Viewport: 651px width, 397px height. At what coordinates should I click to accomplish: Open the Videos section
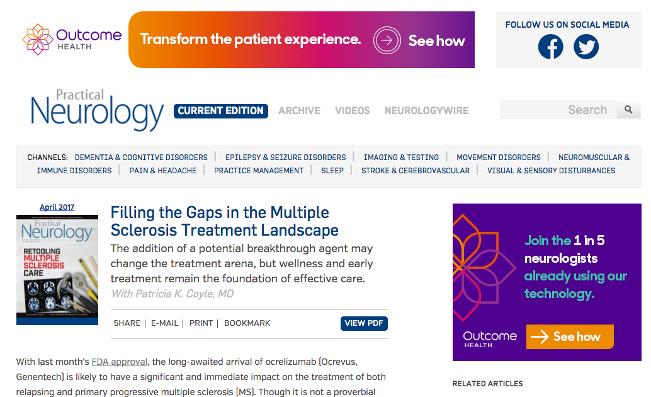pos(353,111)
